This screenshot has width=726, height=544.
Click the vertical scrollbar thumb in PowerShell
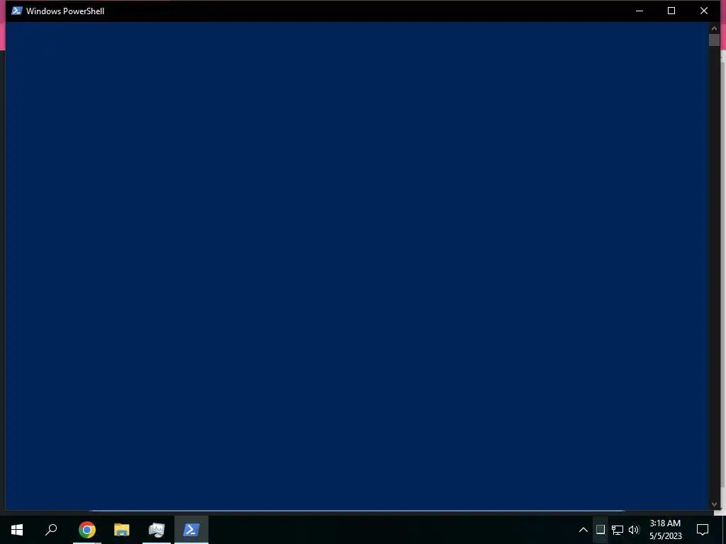(x=714, y=40)
